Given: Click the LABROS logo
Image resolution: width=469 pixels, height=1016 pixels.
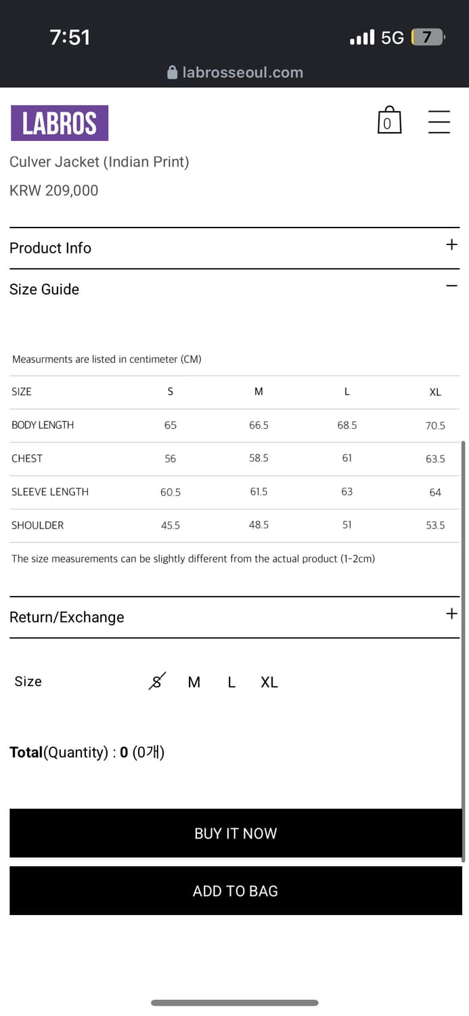Looking at the screenshot, I should pyautogui.click(x=60, y=123).
